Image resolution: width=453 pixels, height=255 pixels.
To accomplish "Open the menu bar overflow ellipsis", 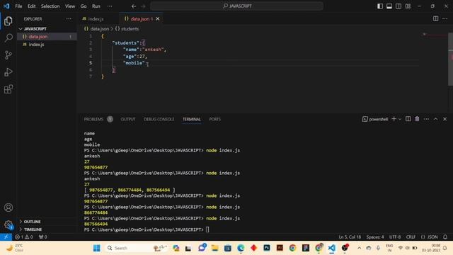I will point(110,6).
